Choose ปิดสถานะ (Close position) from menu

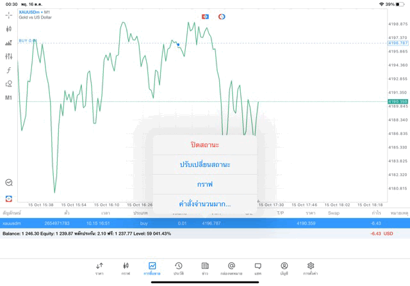click(x=205, y=145)
